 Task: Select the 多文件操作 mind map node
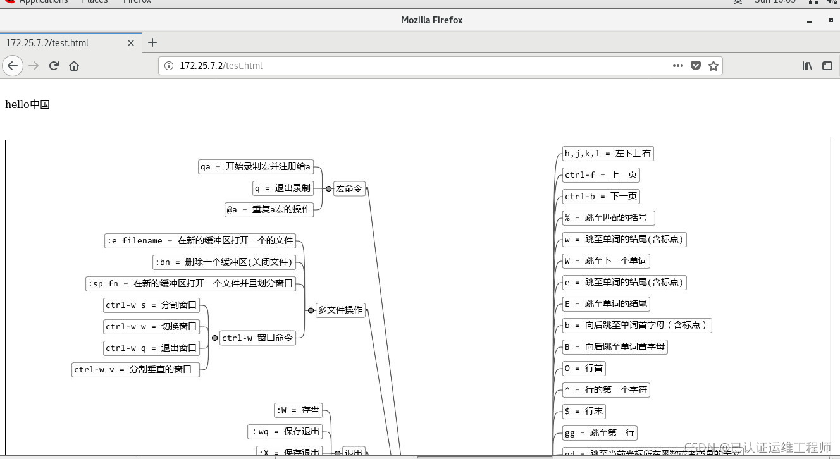(340, 310)
